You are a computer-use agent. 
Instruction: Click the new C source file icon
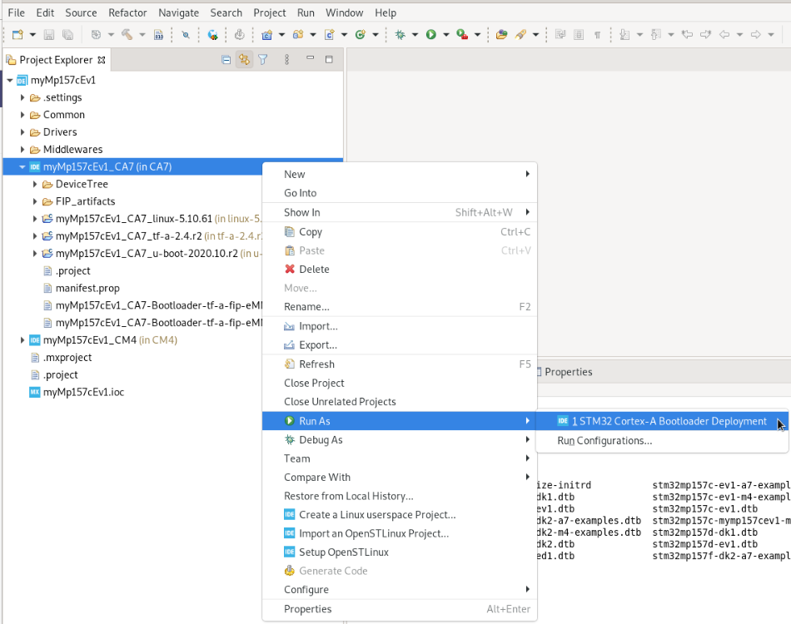(x=330, y=34)
